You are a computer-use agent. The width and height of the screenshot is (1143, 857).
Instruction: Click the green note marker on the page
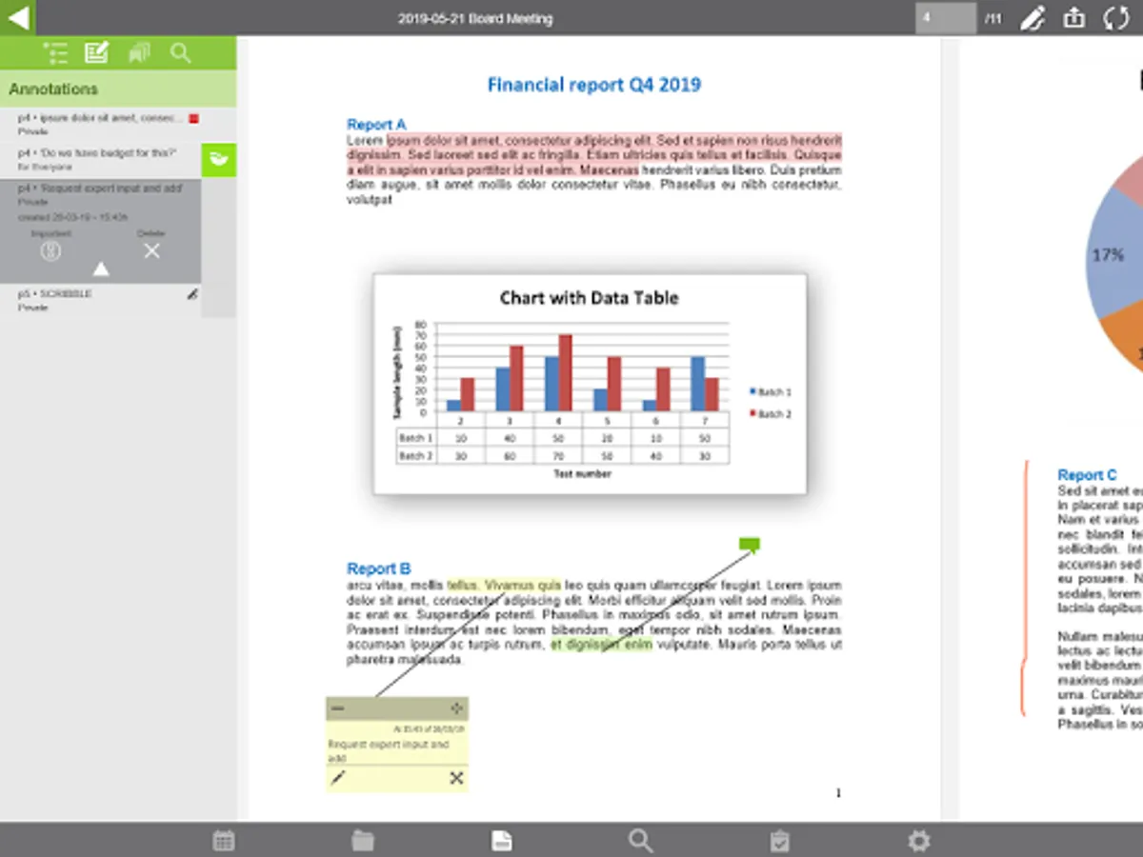tap(750, 545)
